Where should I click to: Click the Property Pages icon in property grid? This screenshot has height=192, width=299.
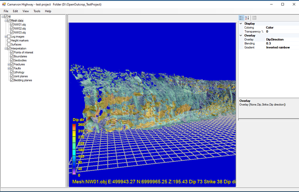pos(254,18)
